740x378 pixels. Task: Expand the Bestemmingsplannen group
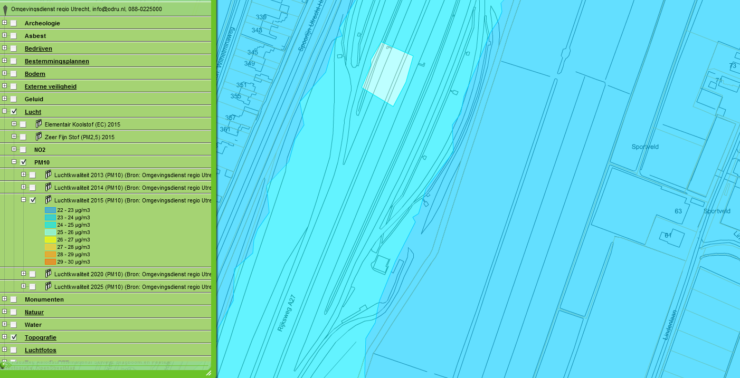point(4,61)
